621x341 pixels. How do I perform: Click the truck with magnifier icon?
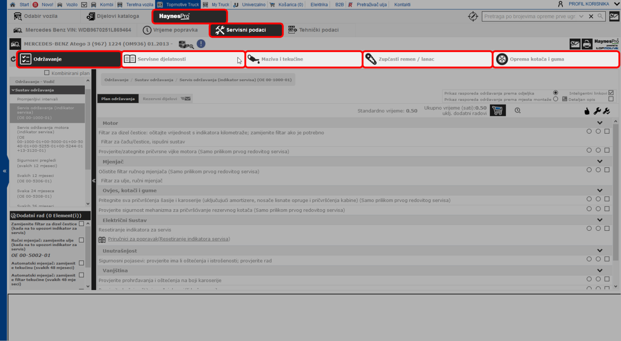click(186, 44)
